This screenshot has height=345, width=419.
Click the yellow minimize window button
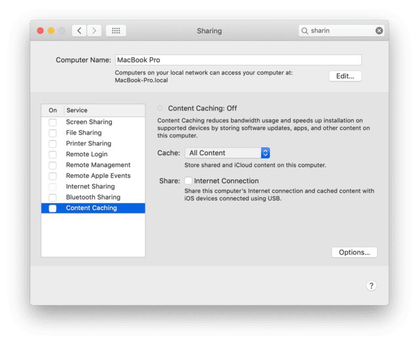click(51, 31)
